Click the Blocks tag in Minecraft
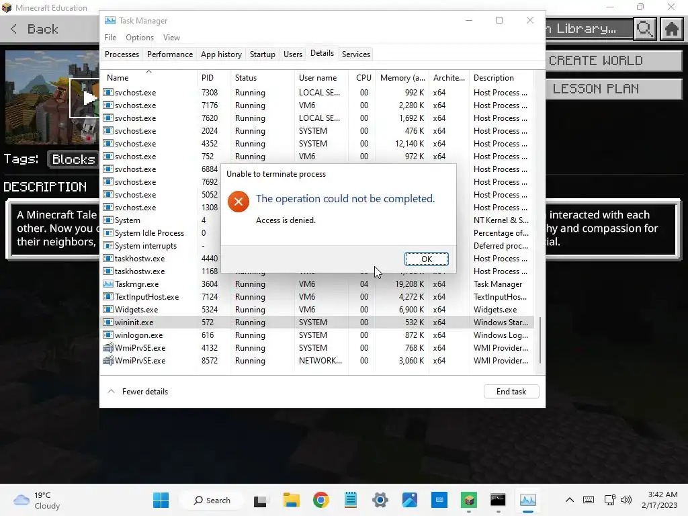The image size is (688, 516). pyautogui.click(x=74, y=159)
